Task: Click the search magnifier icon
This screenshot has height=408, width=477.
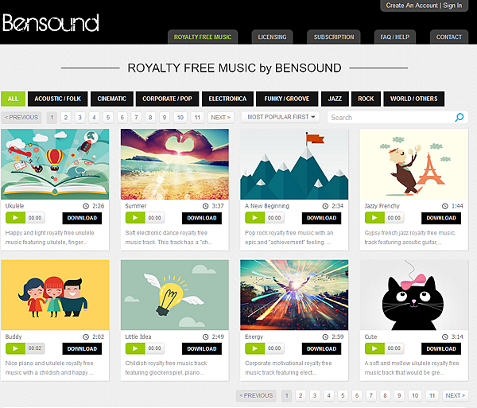Action: click(x=459, y=117)
